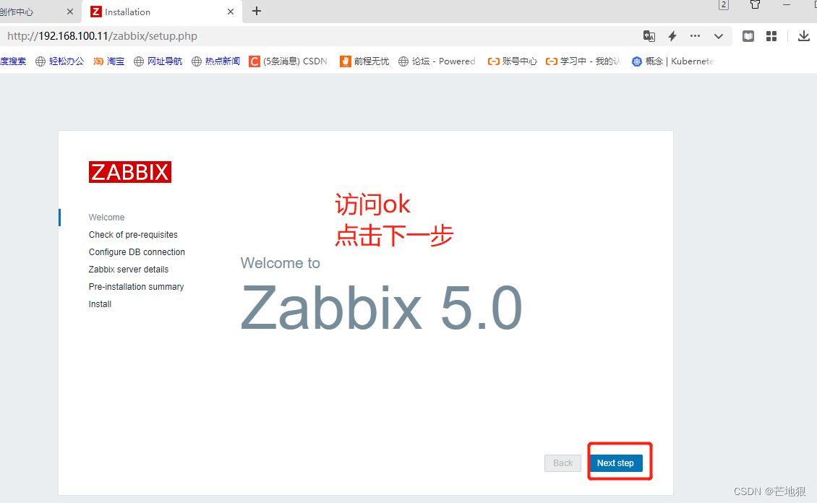
Task: Click the Zabbix favicon on Installation tab
Action: [x=96, y=12]
